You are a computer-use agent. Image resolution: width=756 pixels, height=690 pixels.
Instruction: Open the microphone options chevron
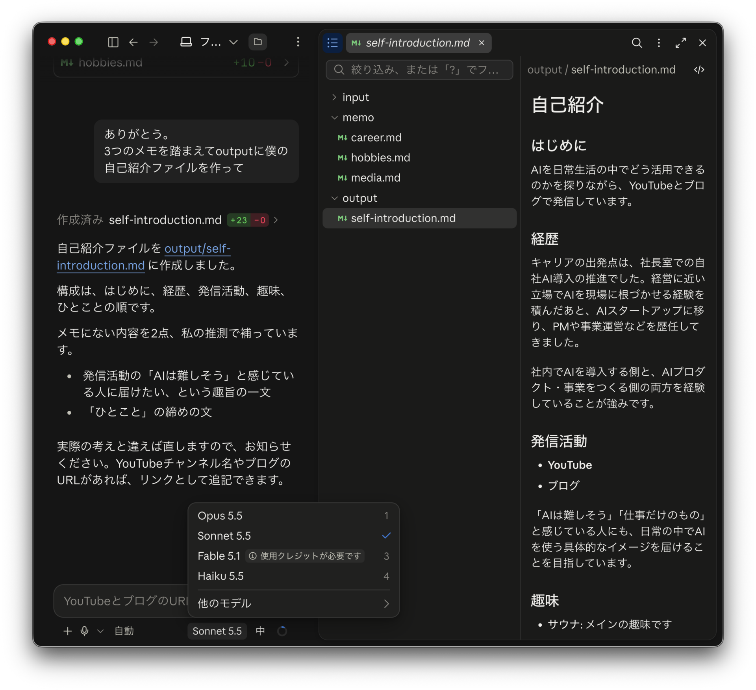pyautogui.click(x=100, y=631)
